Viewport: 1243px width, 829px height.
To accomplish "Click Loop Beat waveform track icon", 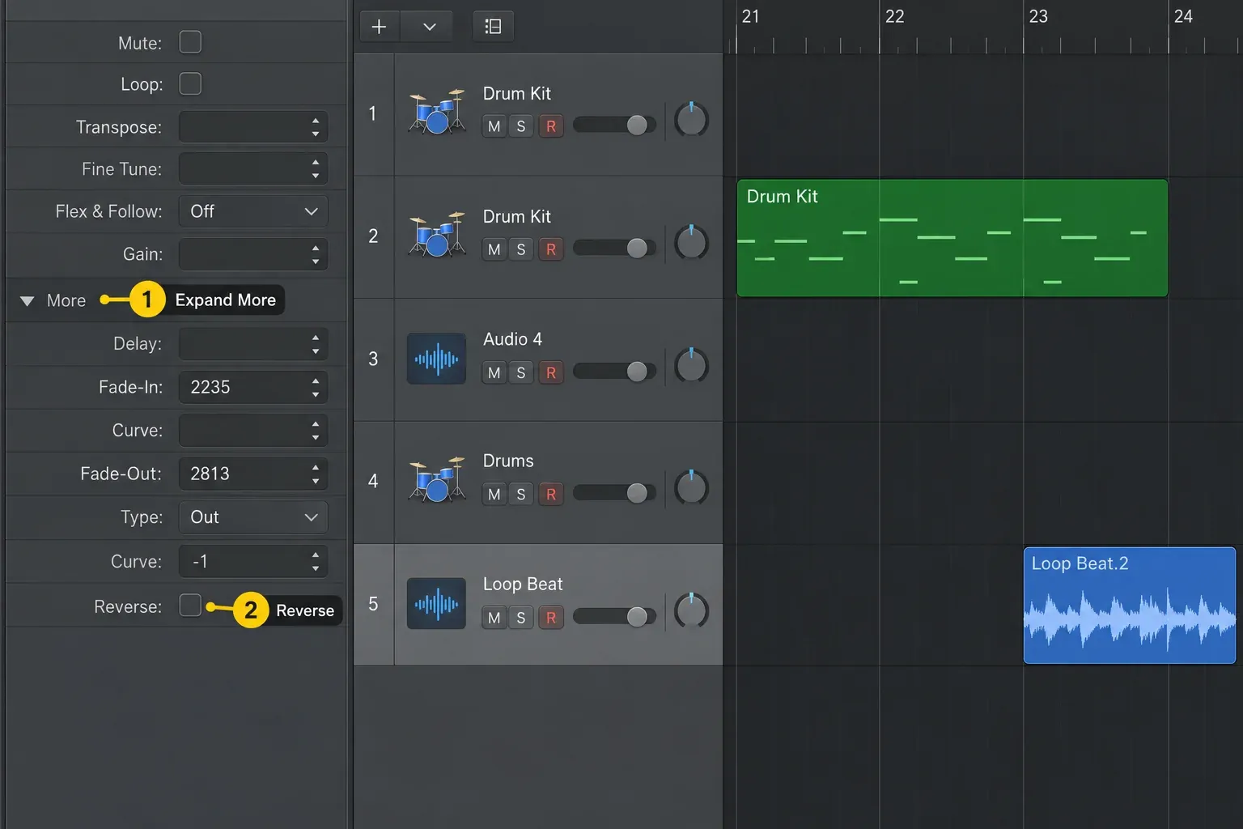I will point(436,603).
